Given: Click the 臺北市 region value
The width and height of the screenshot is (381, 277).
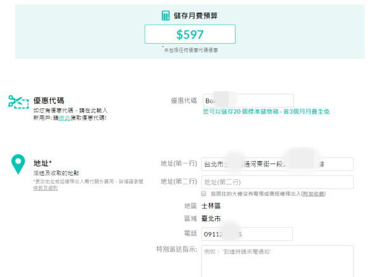Looking at the screenshot, I should pyautogui.click(x=211, y=219).
